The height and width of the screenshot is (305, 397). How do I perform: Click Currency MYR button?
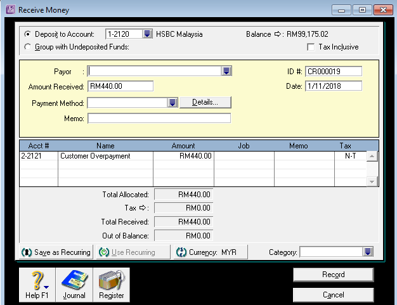pos(211,252)
